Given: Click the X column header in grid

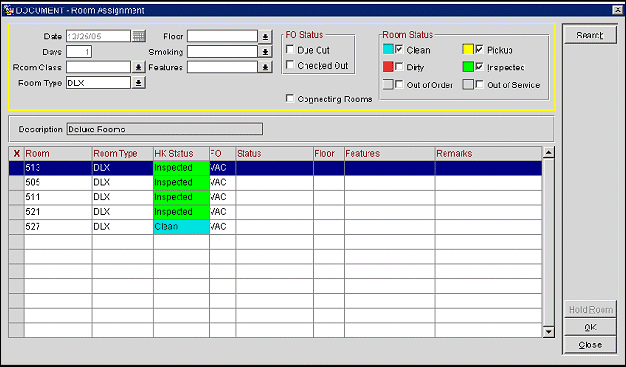Looking at the screenshot, I should [x=17, y=153].
